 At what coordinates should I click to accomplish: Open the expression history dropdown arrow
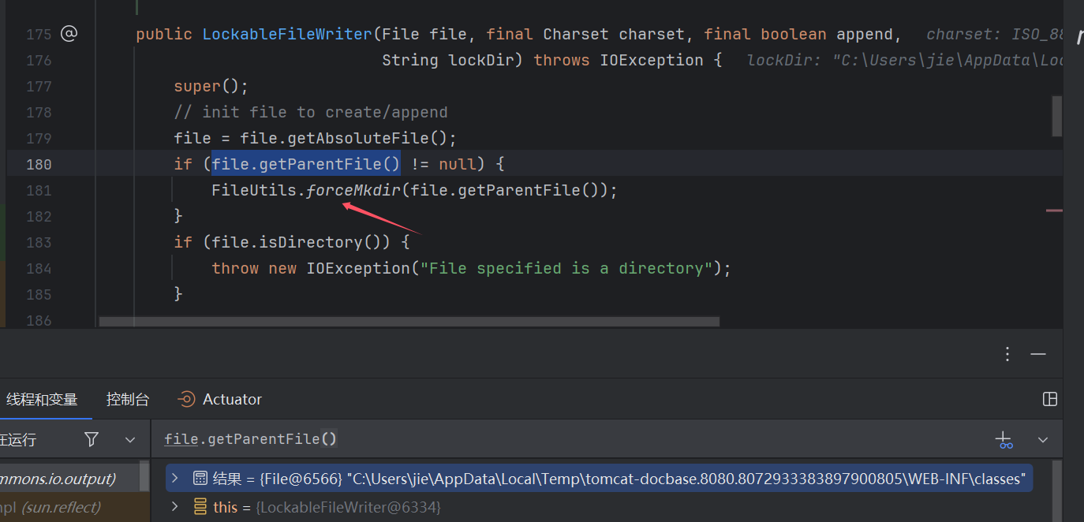(1043, 440)
